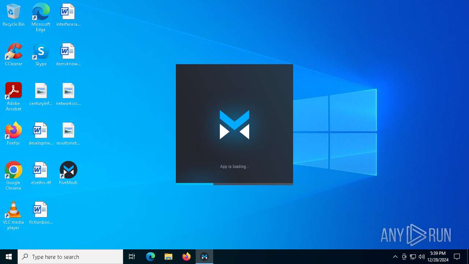Select the centuryinf... image file
The height and width of the screenshot is (264, 469).
click(x=41, y=95)
